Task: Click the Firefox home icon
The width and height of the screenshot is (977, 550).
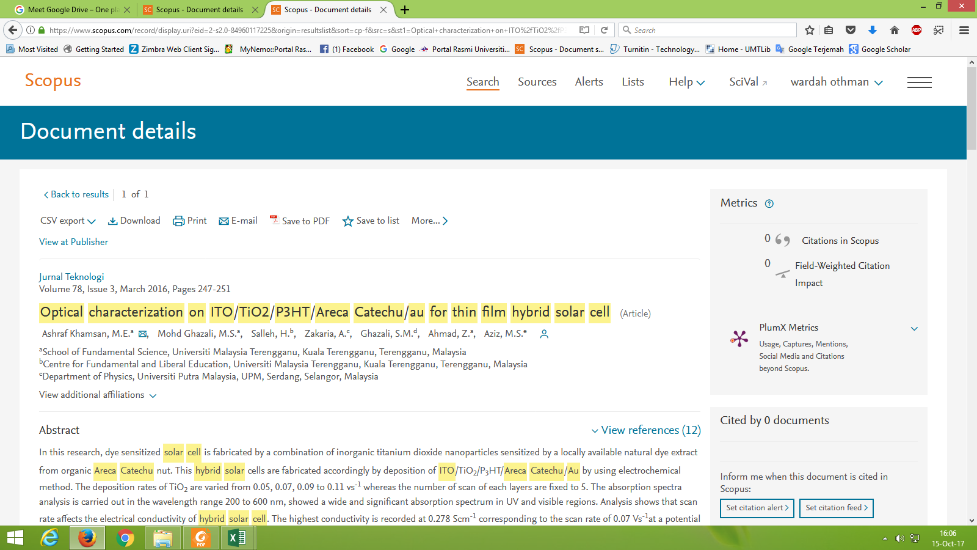Action: (x=894, y=30)
